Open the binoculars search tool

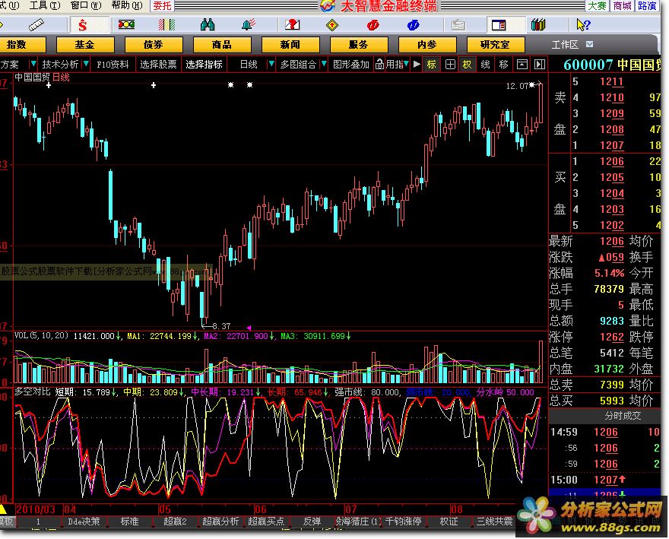point(208,25)
